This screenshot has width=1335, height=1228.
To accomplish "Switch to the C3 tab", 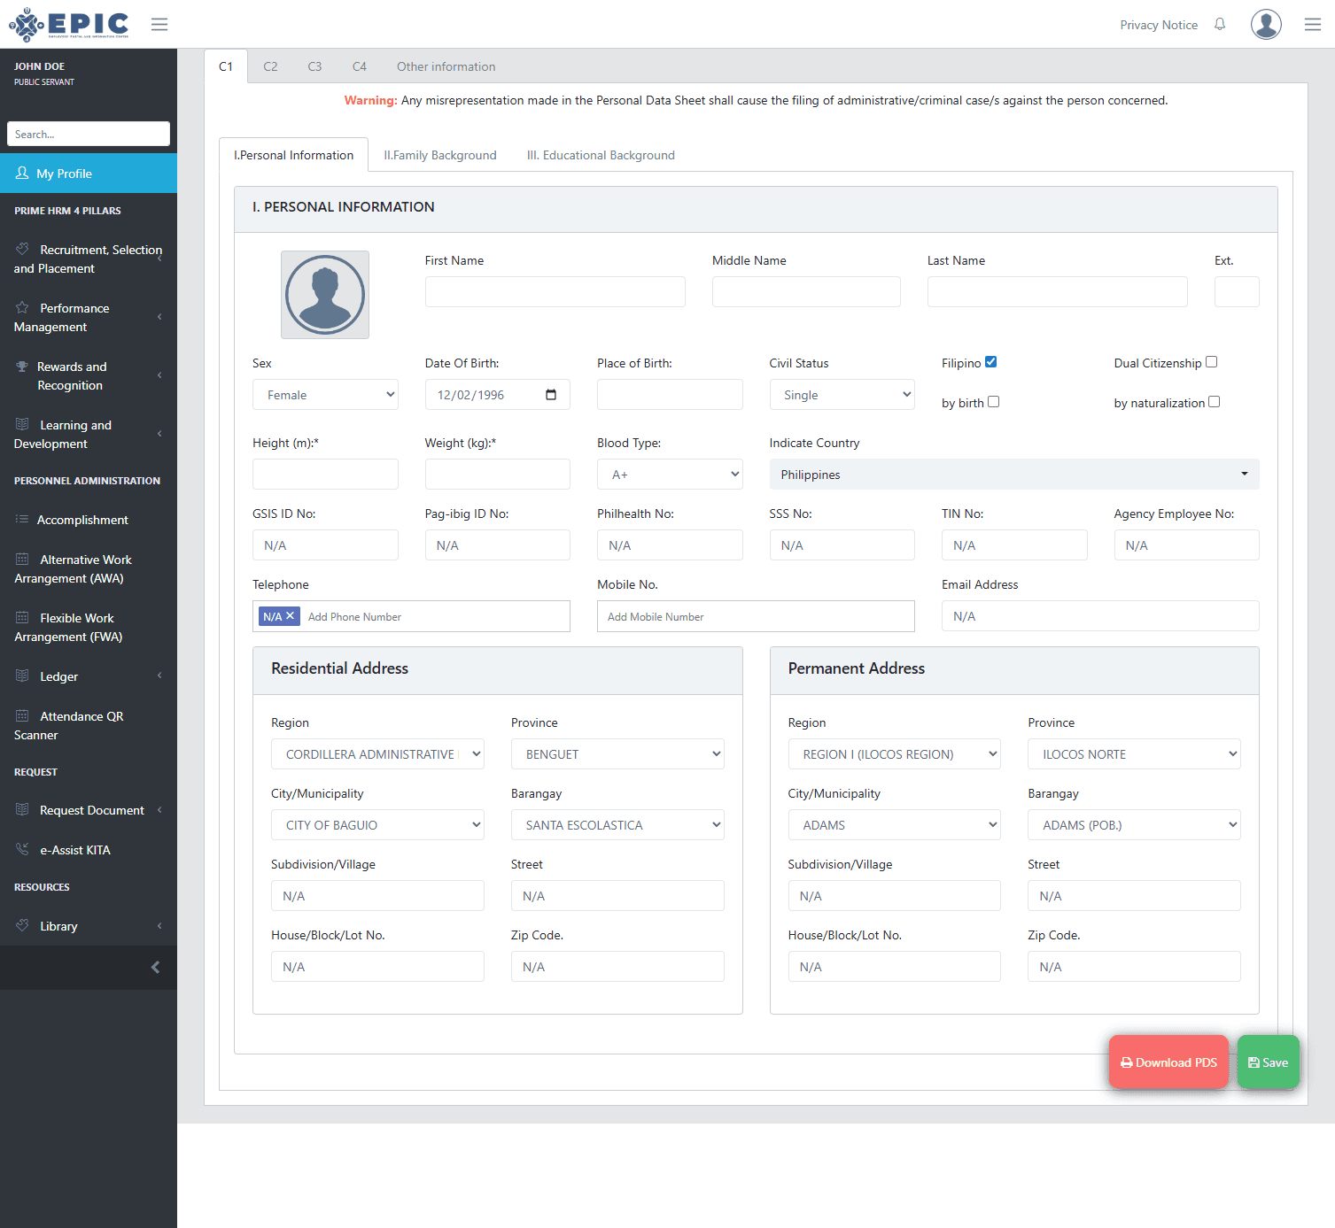I will point(314,66).
